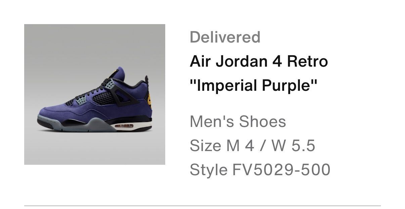Click the grey divider line below order details

pos(203,206)
